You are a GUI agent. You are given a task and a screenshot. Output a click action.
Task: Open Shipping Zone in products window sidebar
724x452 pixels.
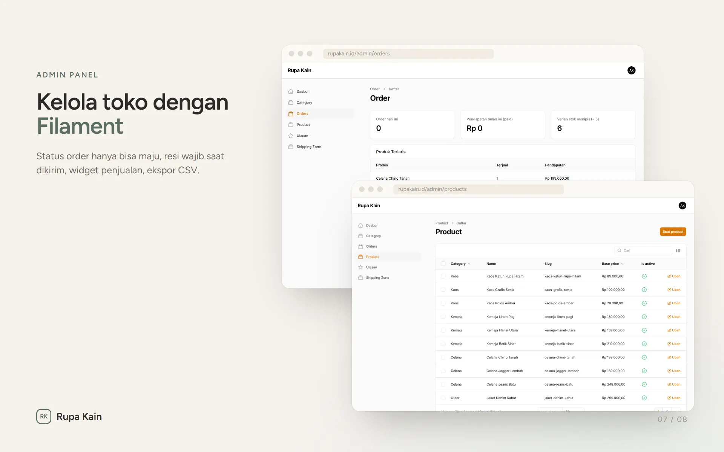click(377, 278)
